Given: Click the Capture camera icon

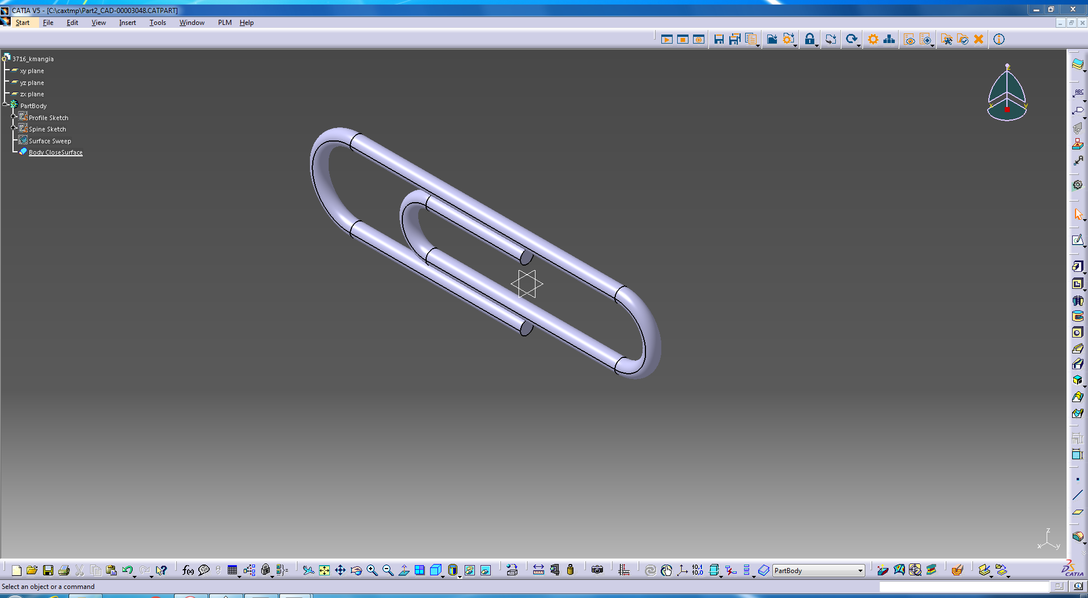Looking at the screenshot, I should (x=597, y=570).
